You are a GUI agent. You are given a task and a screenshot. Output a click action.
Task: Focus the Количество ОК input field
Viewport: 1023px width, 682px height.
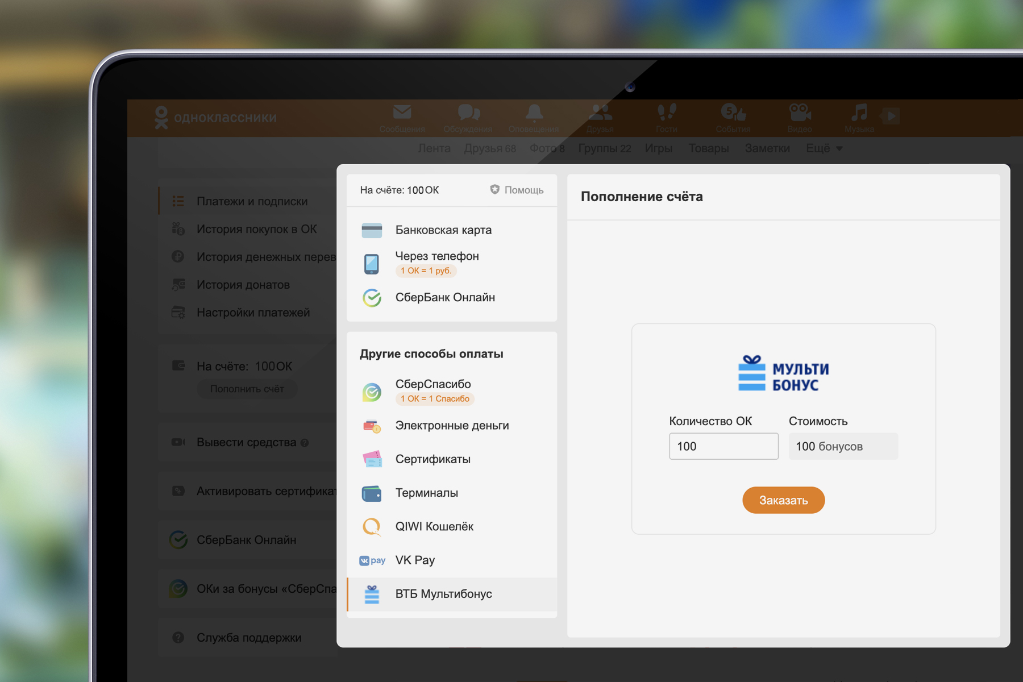pyautogui.click(x=723, y=446)
